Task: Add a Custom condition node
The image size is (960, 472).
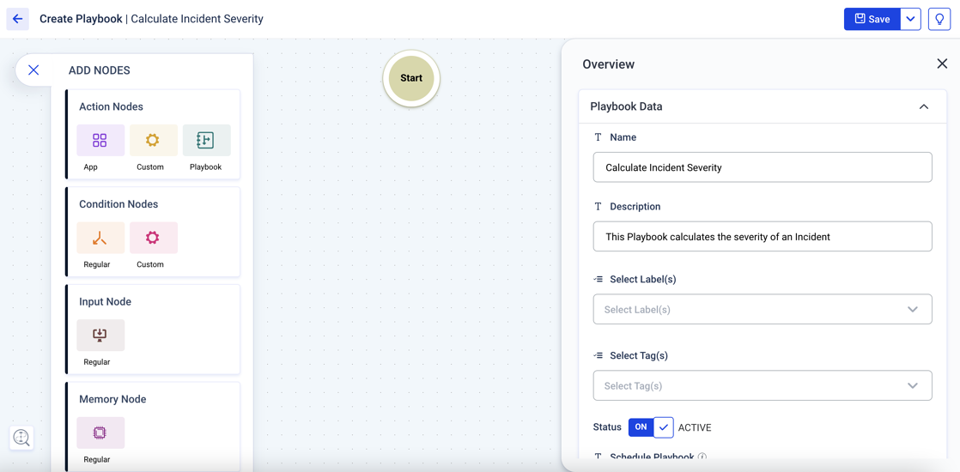Action: [153, 239]
